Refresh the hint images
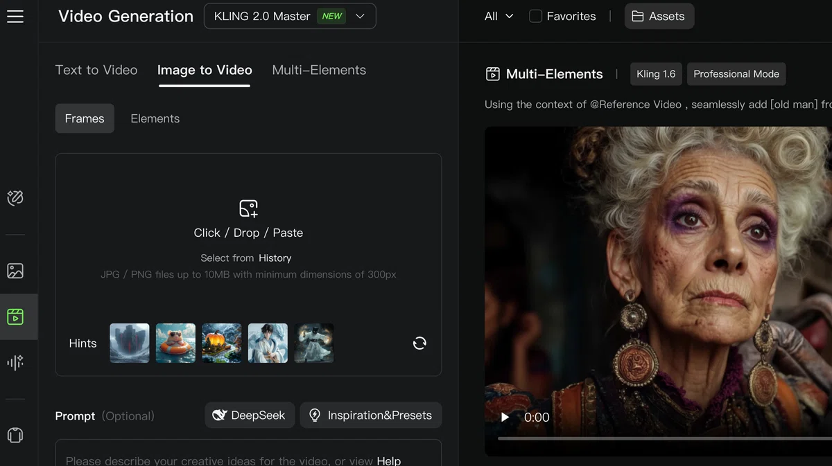The height and width of the screenshot is (466, 832). point(419,343)
